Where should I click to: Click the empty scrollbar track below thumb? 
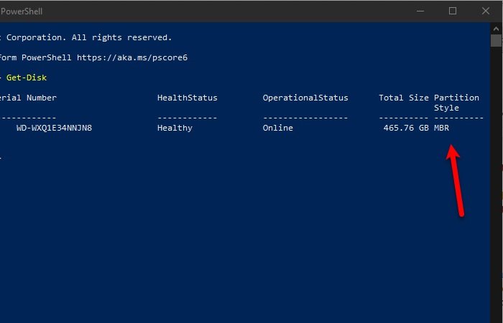click(496, 179)
